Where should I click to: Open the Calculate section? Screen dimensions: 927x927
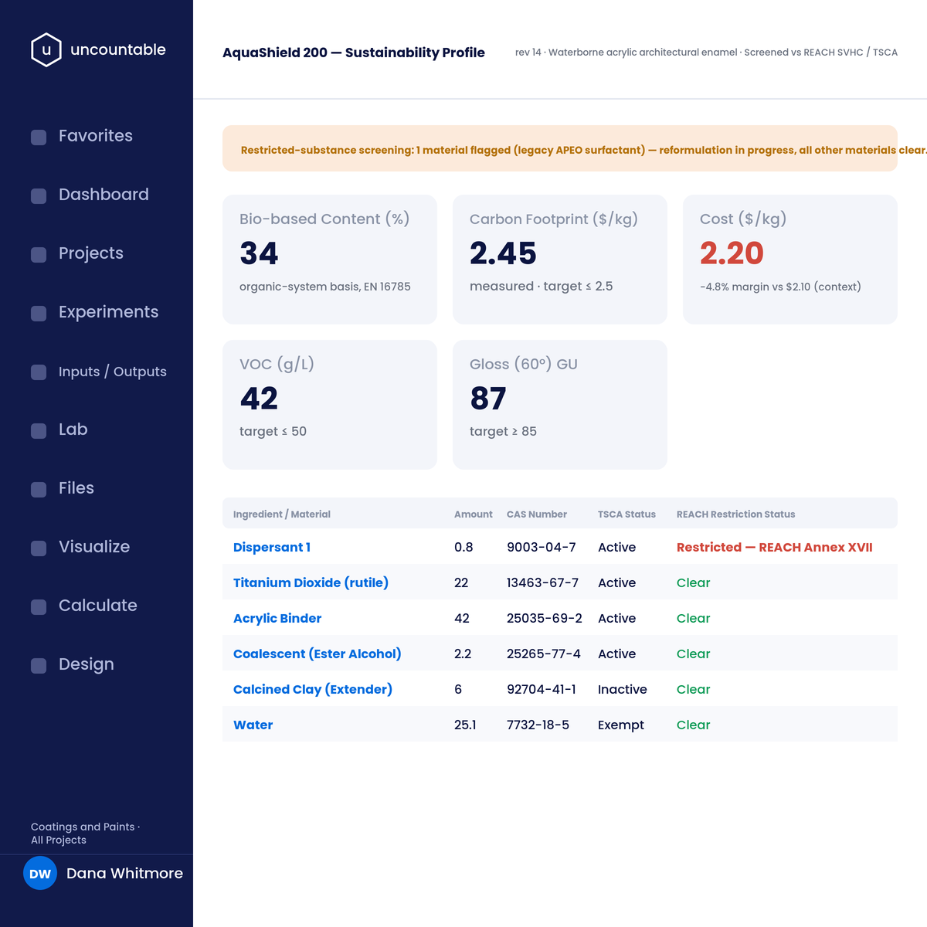(x=98, y=606)
